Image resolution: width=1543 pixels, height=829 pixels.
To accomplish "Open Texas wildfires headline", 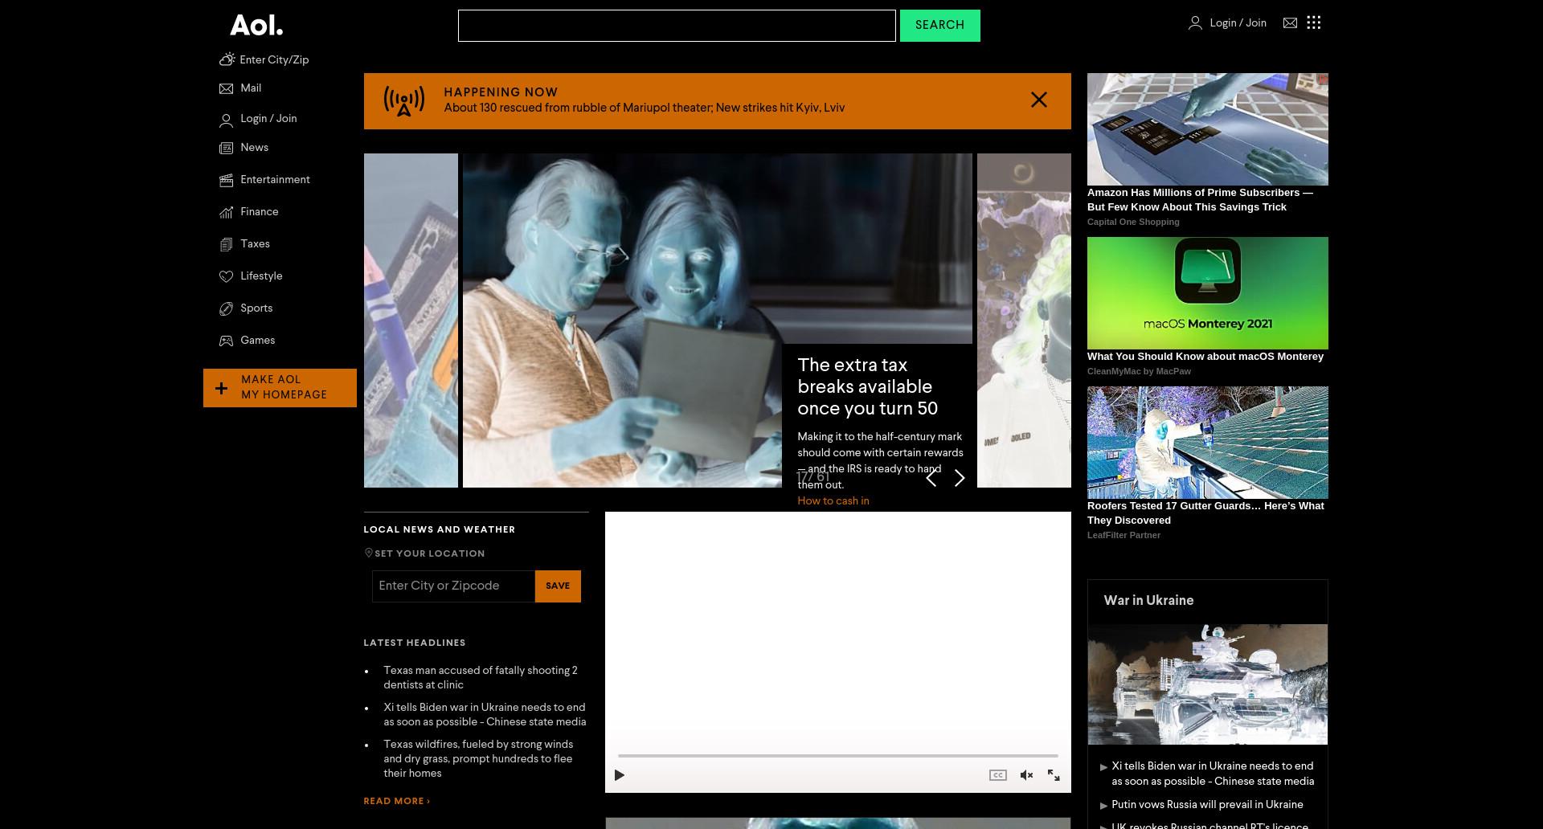I will 478,759.
